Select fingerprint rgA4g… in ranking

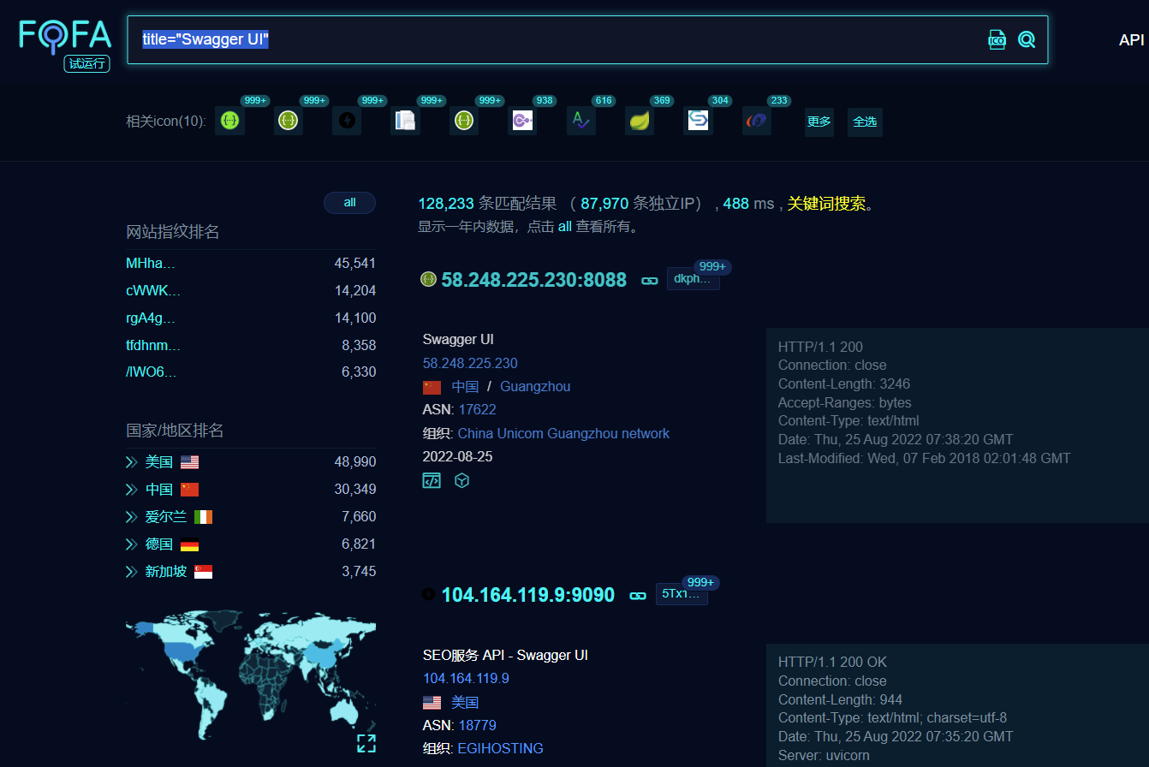151,318
